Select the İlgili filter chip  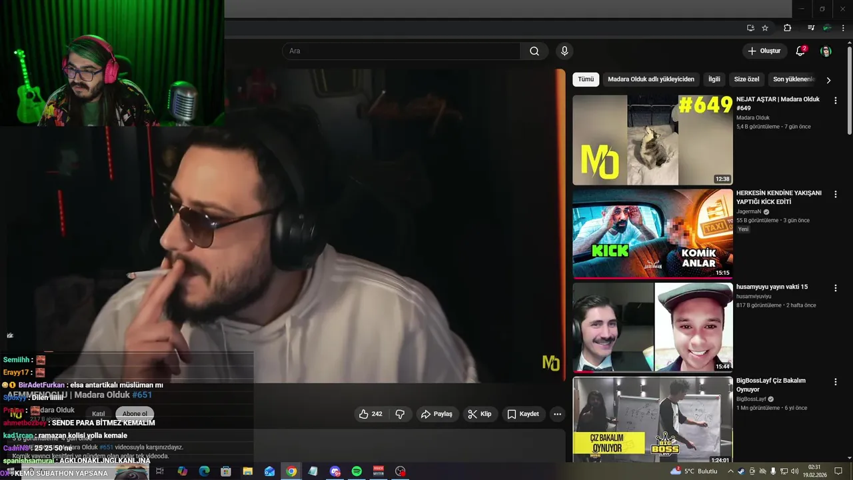tap(714, 79)
